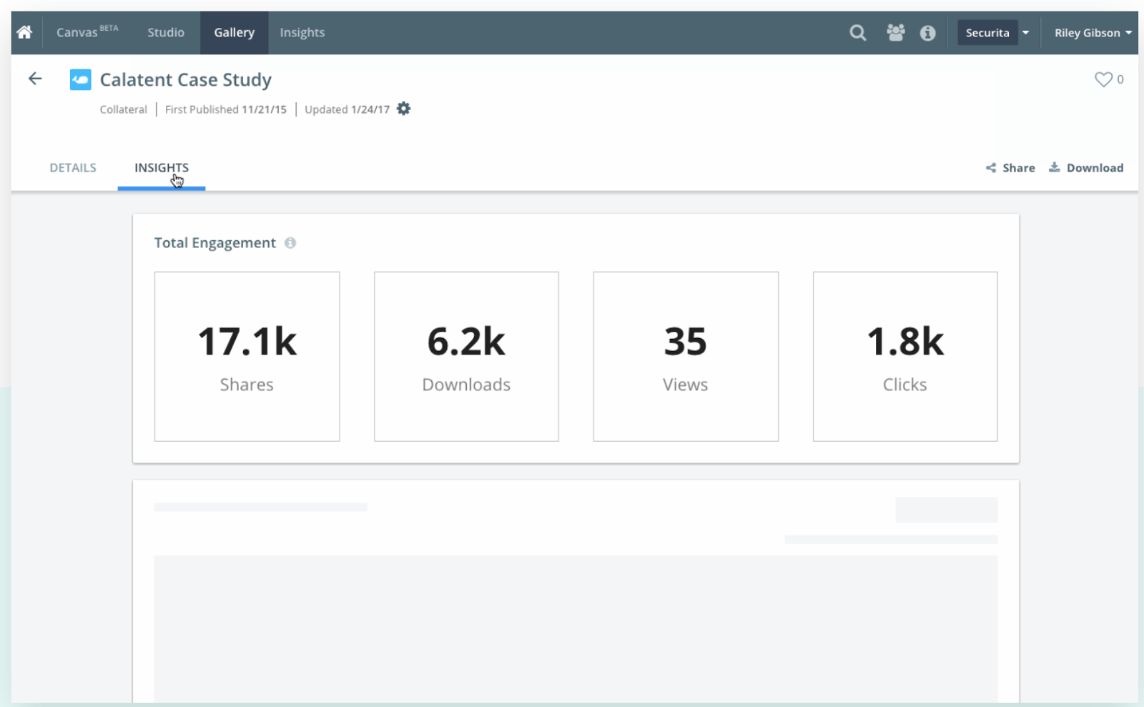The height and width of the screenshot is (707, 1144).
Task: Click the blue Calatent document type icon
Action: (x=80, y=79)
